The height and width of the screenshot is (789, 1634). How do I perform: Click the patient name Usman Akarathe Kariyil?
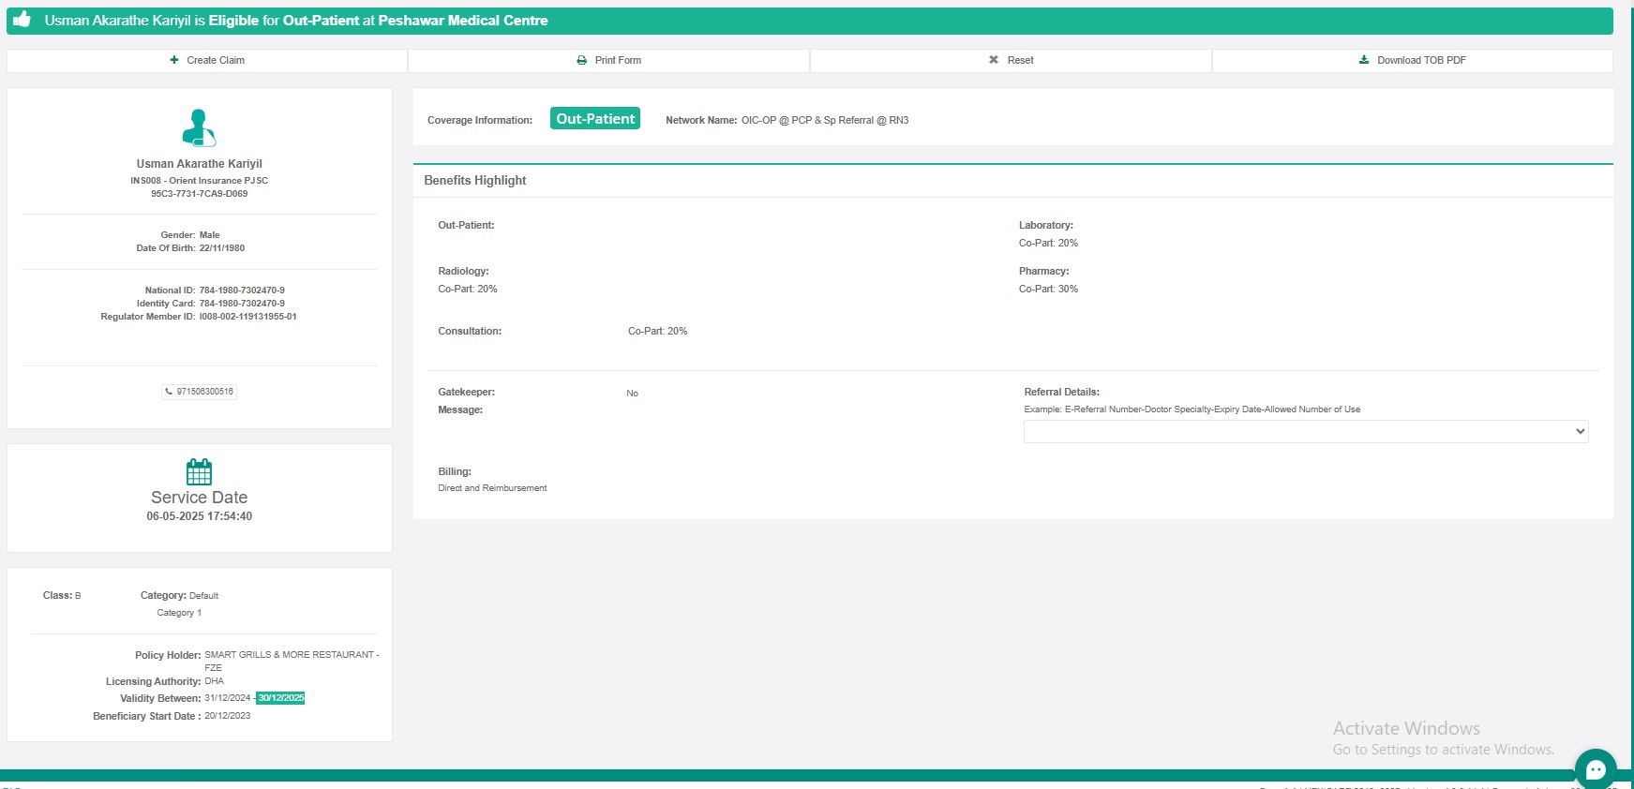point(199,164)
